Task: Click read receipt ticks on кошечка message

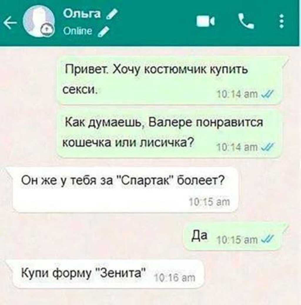Action: [x=268, y=147]
